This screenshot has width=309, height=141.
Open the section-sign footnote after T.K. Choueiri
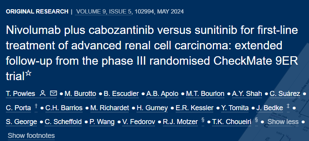click(x=256, y=120)
